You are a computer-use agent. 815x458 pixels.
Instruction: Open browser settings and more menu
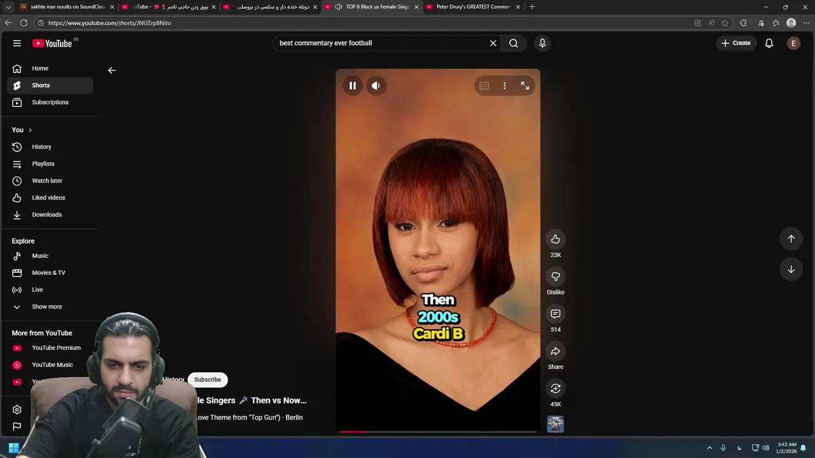point(806,23)
